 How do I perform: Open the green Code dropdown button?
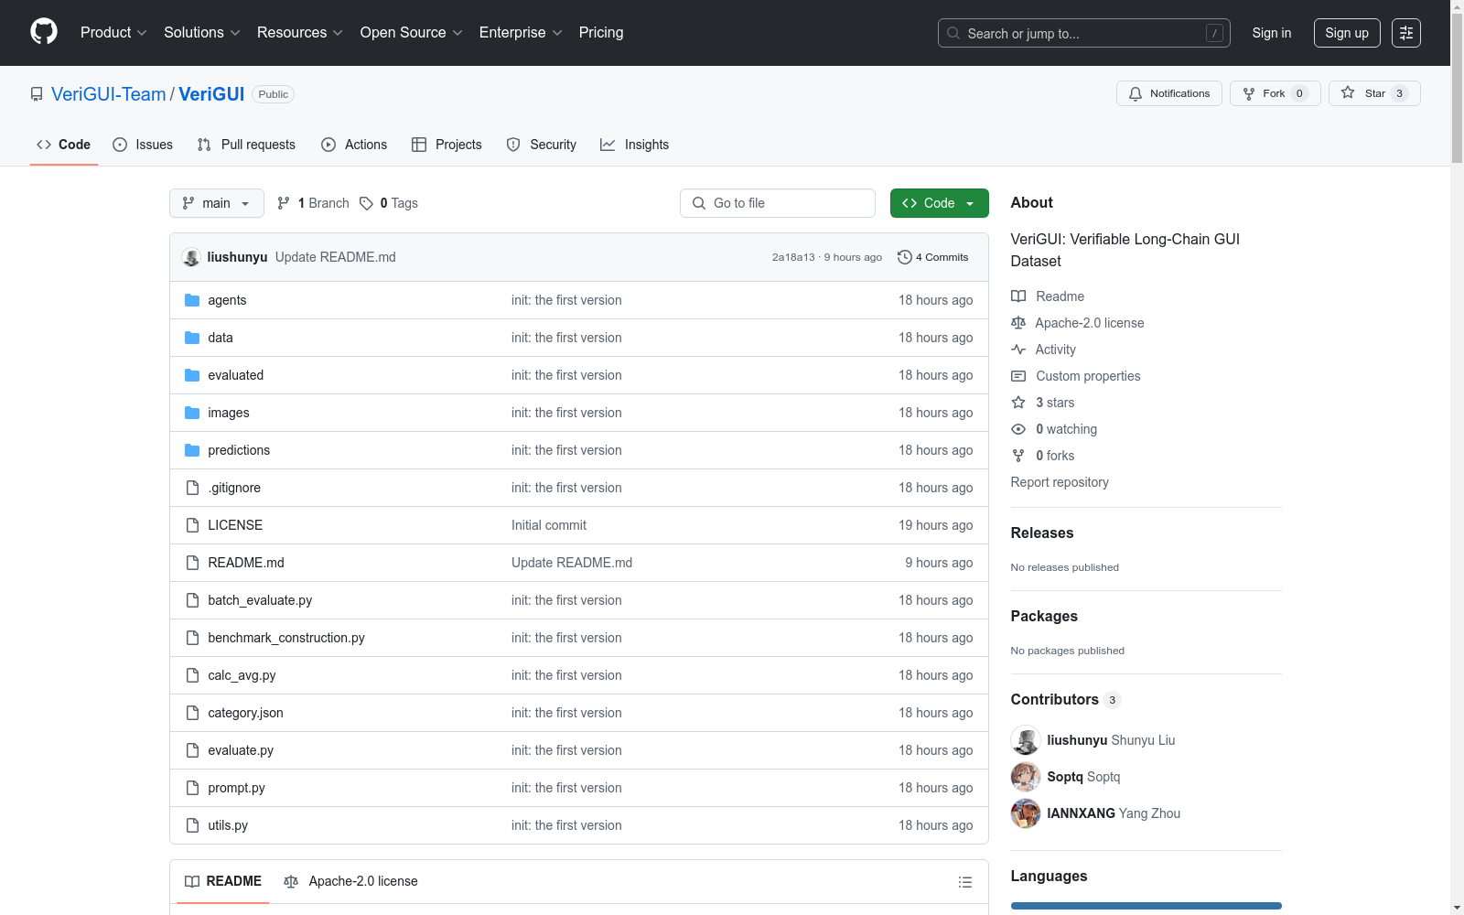coord(940,203)
